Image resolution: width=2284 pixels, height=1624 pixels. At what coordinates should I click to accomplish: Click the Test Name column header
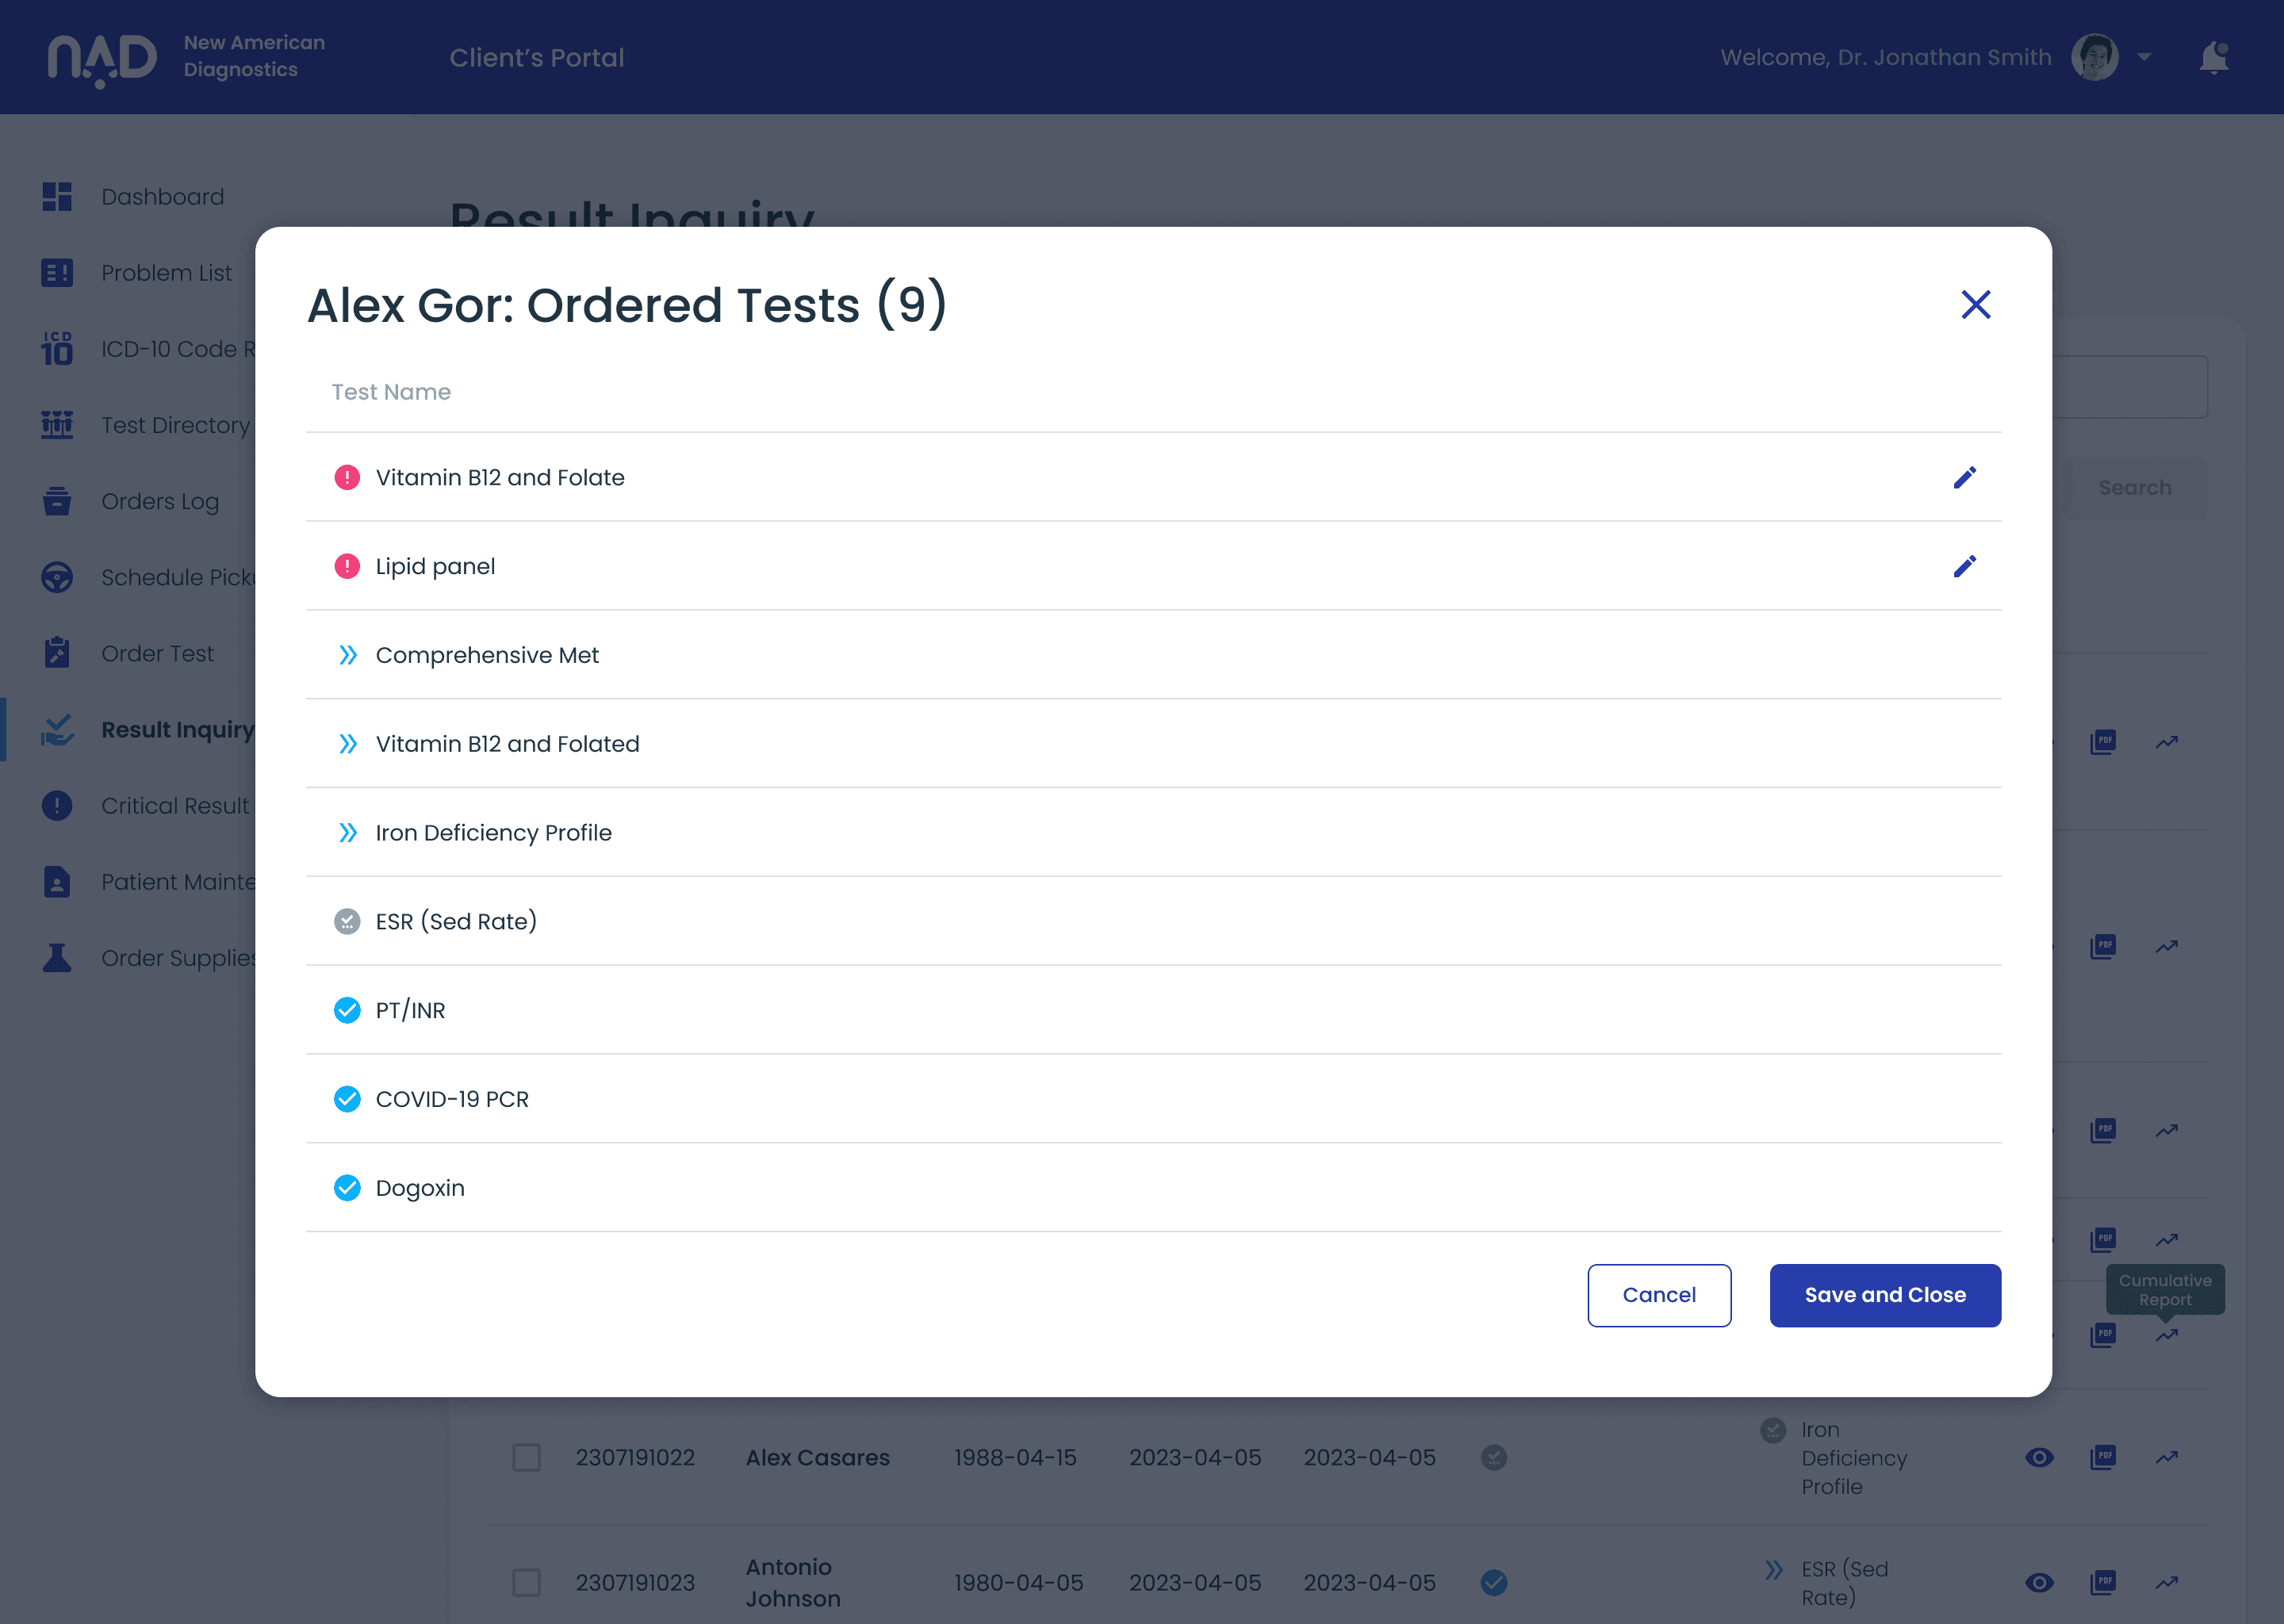[x=391, y=392]
